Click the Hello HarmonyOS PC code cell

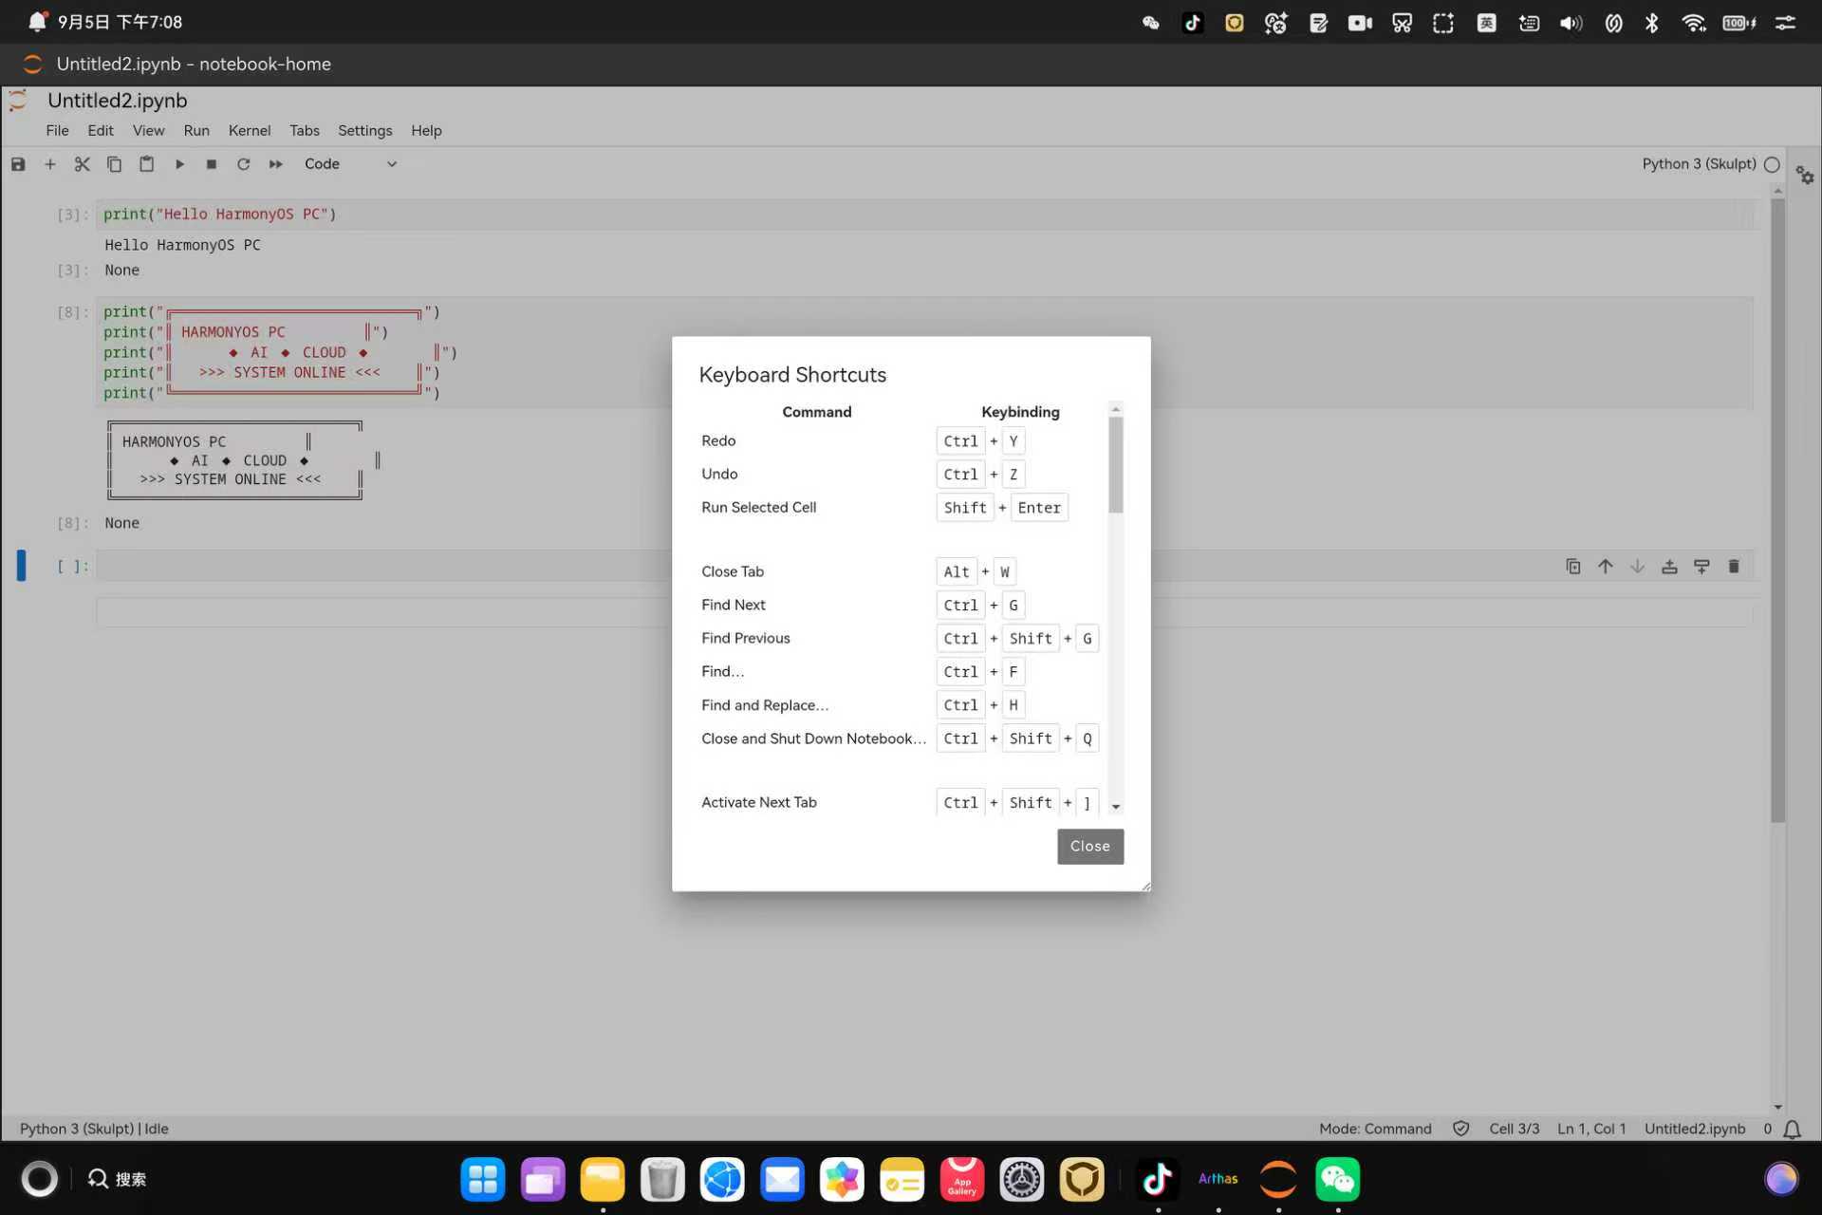pyautogui.click(x=925, y=215)
